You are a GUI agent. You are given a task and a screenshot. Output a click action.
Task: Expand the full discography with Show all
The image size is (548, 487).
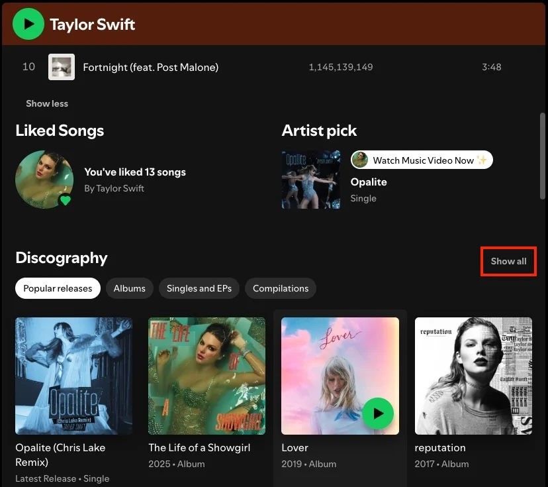[x=508, y=262]
